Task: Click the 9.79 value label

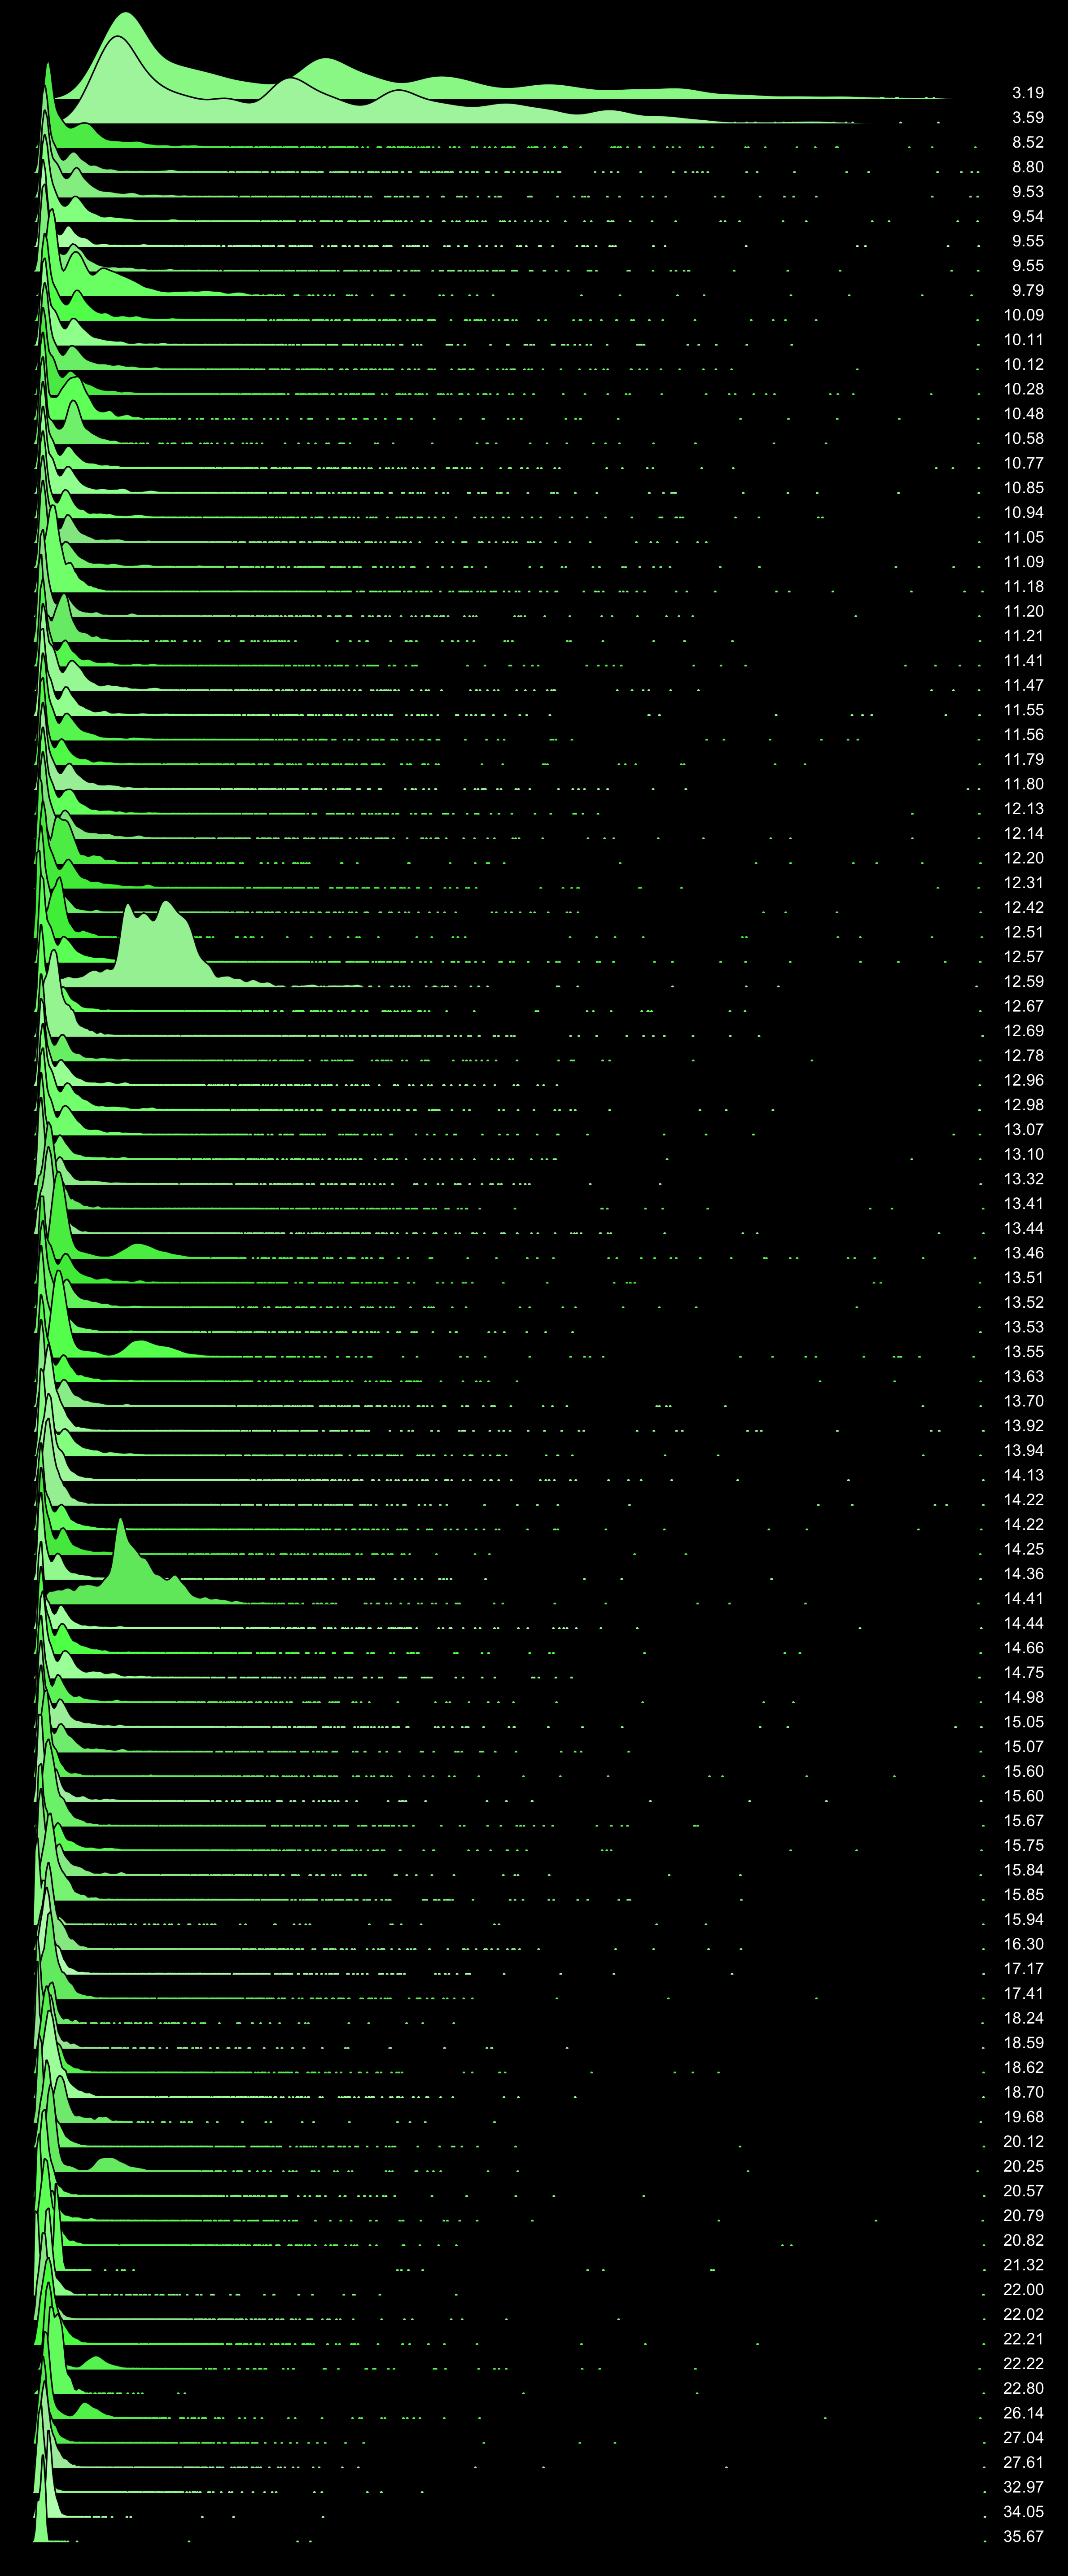Action: click(1027, 291)
